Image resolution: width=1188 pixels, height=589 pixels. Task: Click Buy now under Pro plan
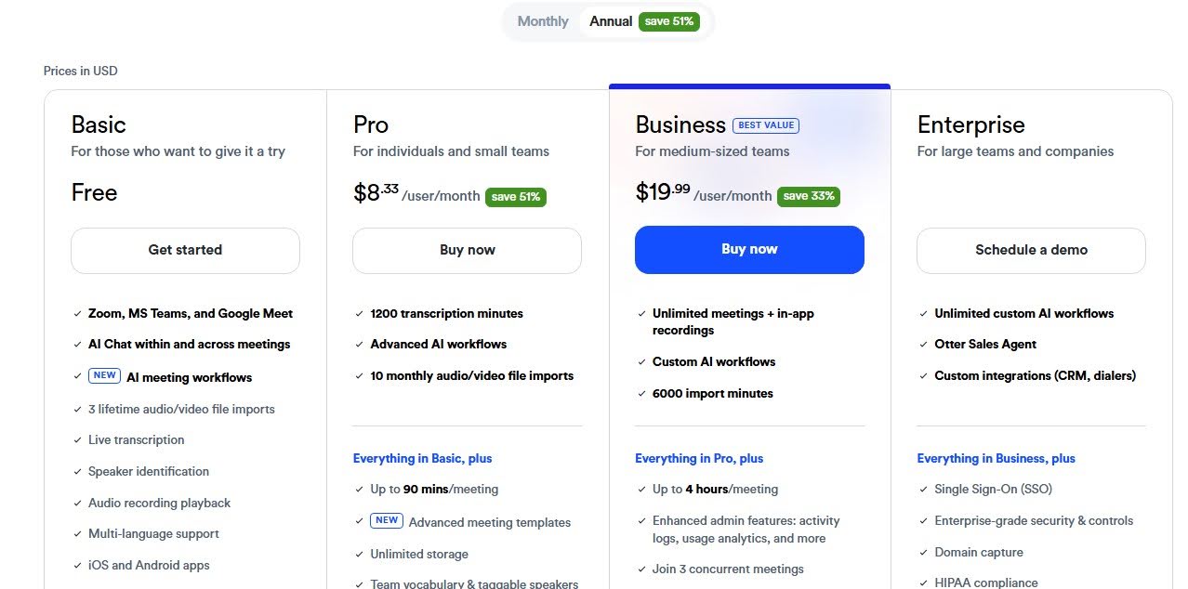[x=467, y=250]
